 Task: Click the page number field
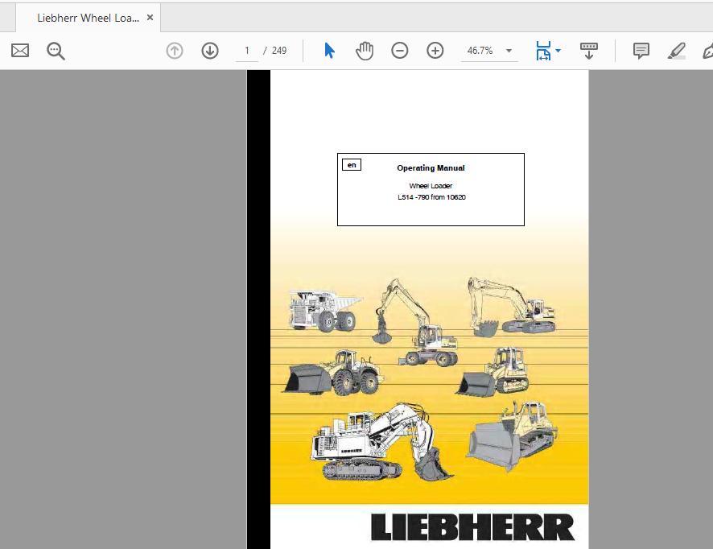(247, 51)
